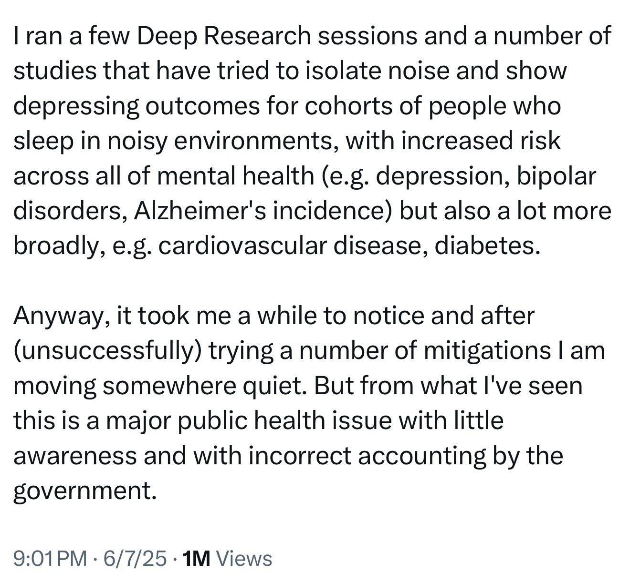Click the word 'Anyway' starting second paragraph
Viewport: 630px width, 583px height.
(58, 316)
